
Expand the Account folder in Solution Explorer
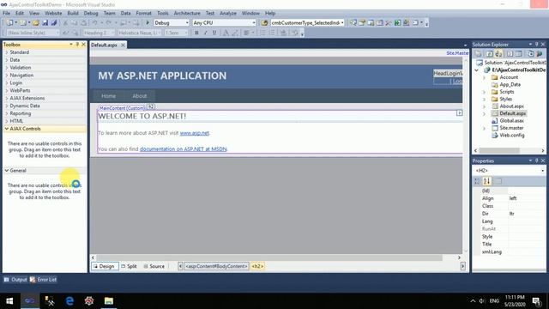(484, 77)
